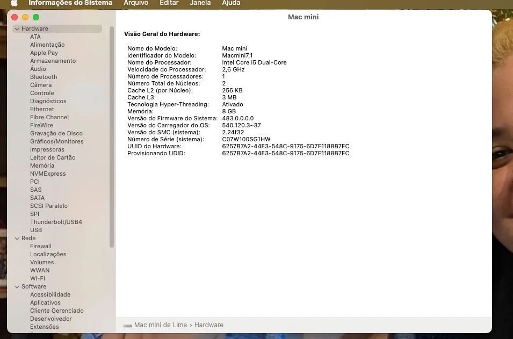Select Alimentação in the sidebar
Screen dimensions: 513x339
click(x=47, y=45)
